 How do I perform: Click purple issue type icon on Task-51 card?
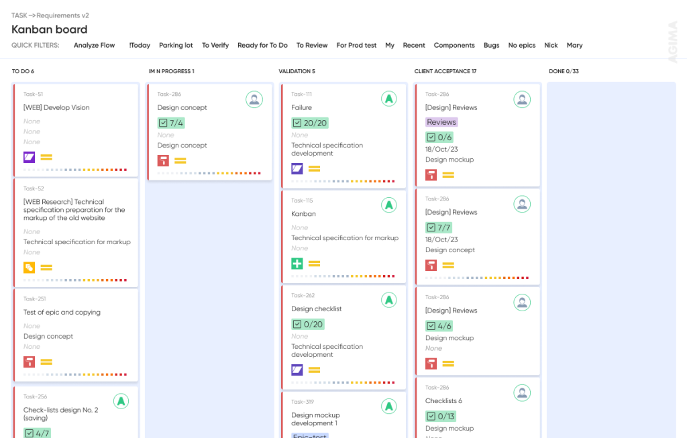29,157
